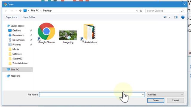The width and height of the screenshot is (191, 107).
Task: Open the All Files type dropdown
Action: (166, 95)
